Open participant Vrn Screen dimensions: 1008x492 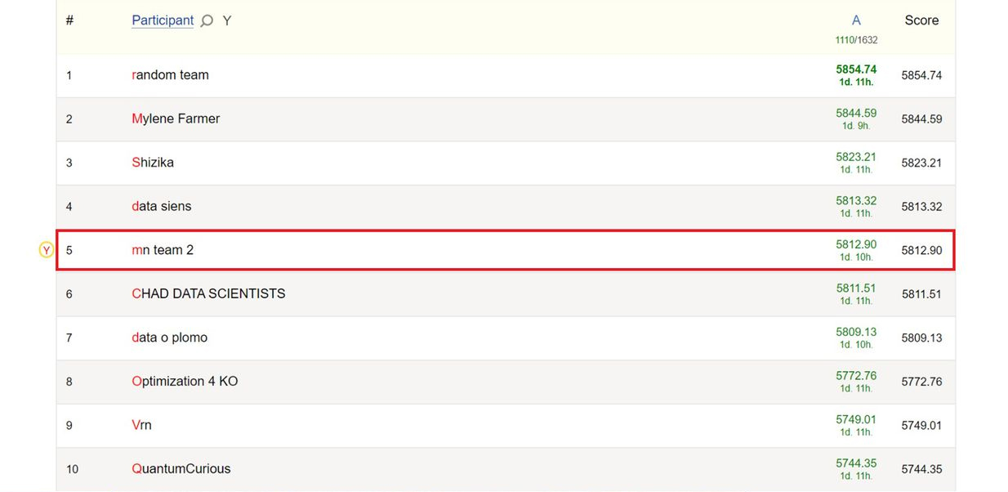141,425
